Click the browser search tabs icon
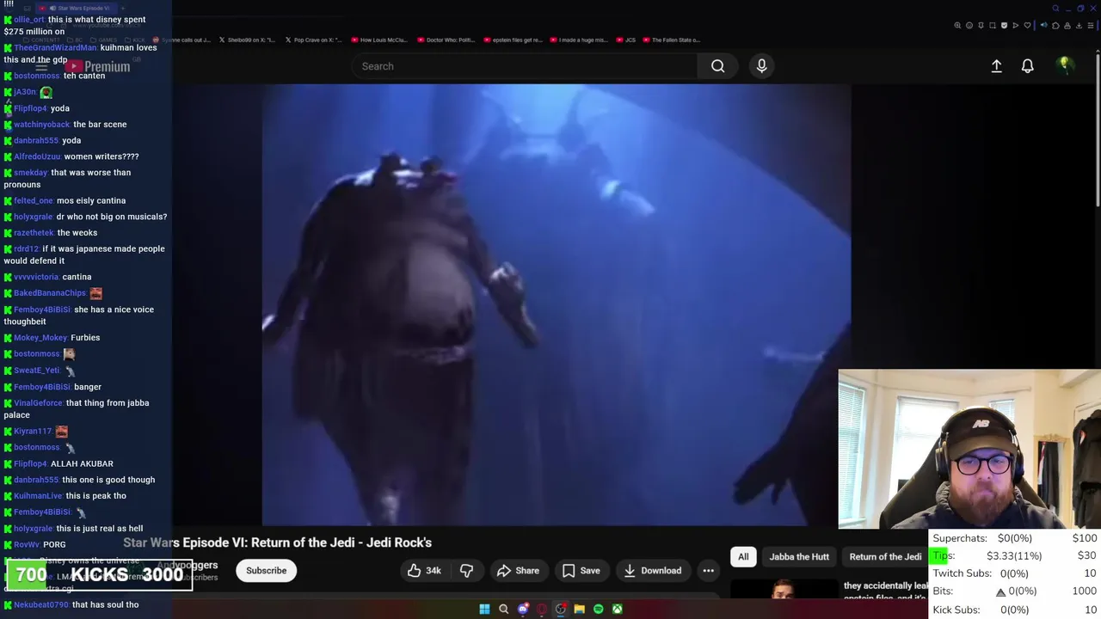 coord(1055,9)
